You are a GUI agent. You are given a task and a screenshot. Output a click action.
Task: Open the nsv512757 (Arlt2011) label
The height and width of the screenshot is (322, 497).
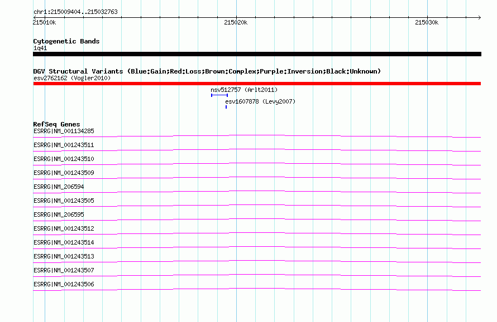(244, 90)
